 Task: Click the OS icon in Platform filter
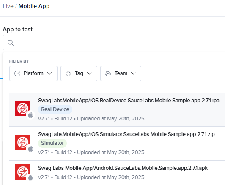(17, 73)
